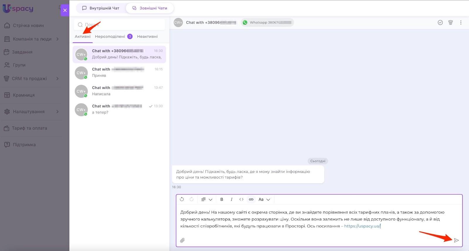The image size is (469, 251).
Task: Expand the Налаштування chevron
Action: coord(57,112)
